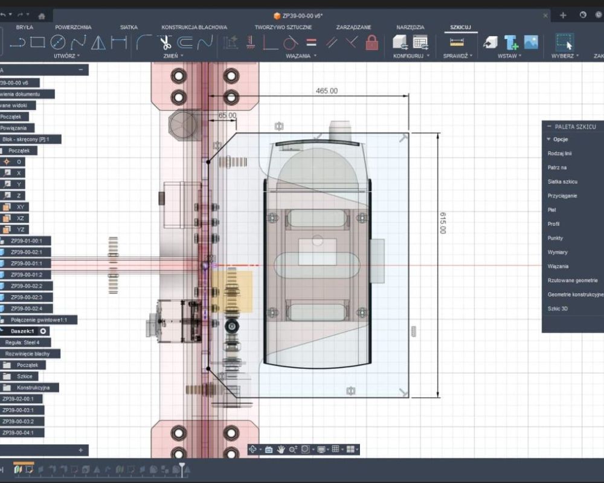Select the Line sketch tool
Viewport: 604px width, 483px height.
tap(18, 42)
